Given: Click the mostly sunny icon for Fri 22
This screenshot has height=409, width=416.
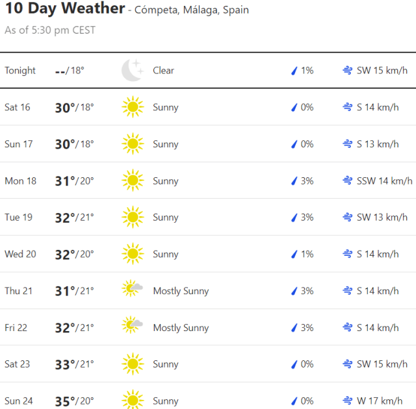Looking at the screenshot, I should [x=132, y=327].
